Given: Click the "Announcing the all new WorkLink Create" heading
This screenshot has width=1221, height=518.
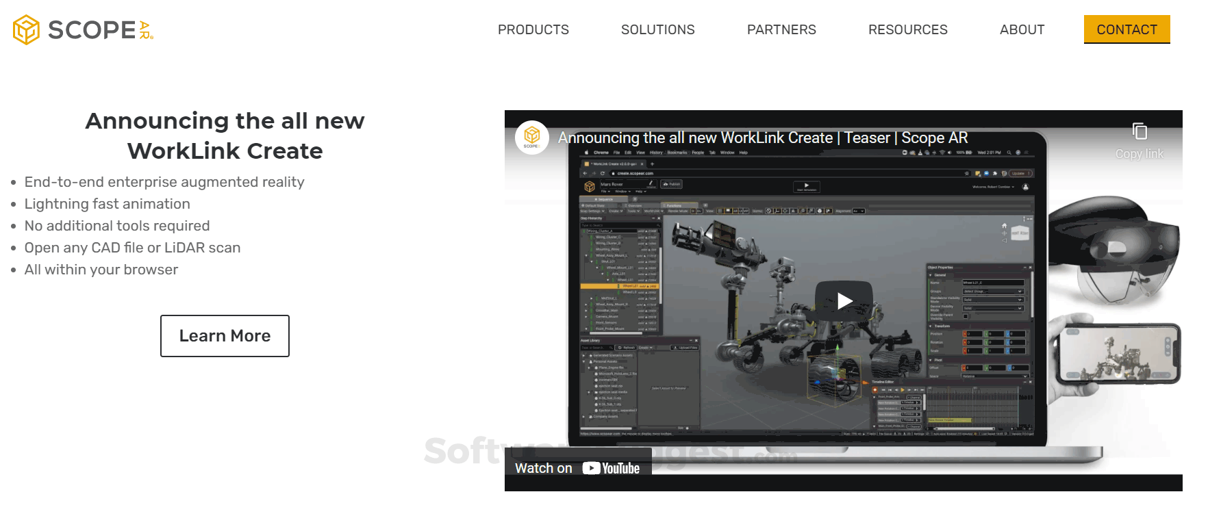Looking at the screenshot, I should 225,135.
